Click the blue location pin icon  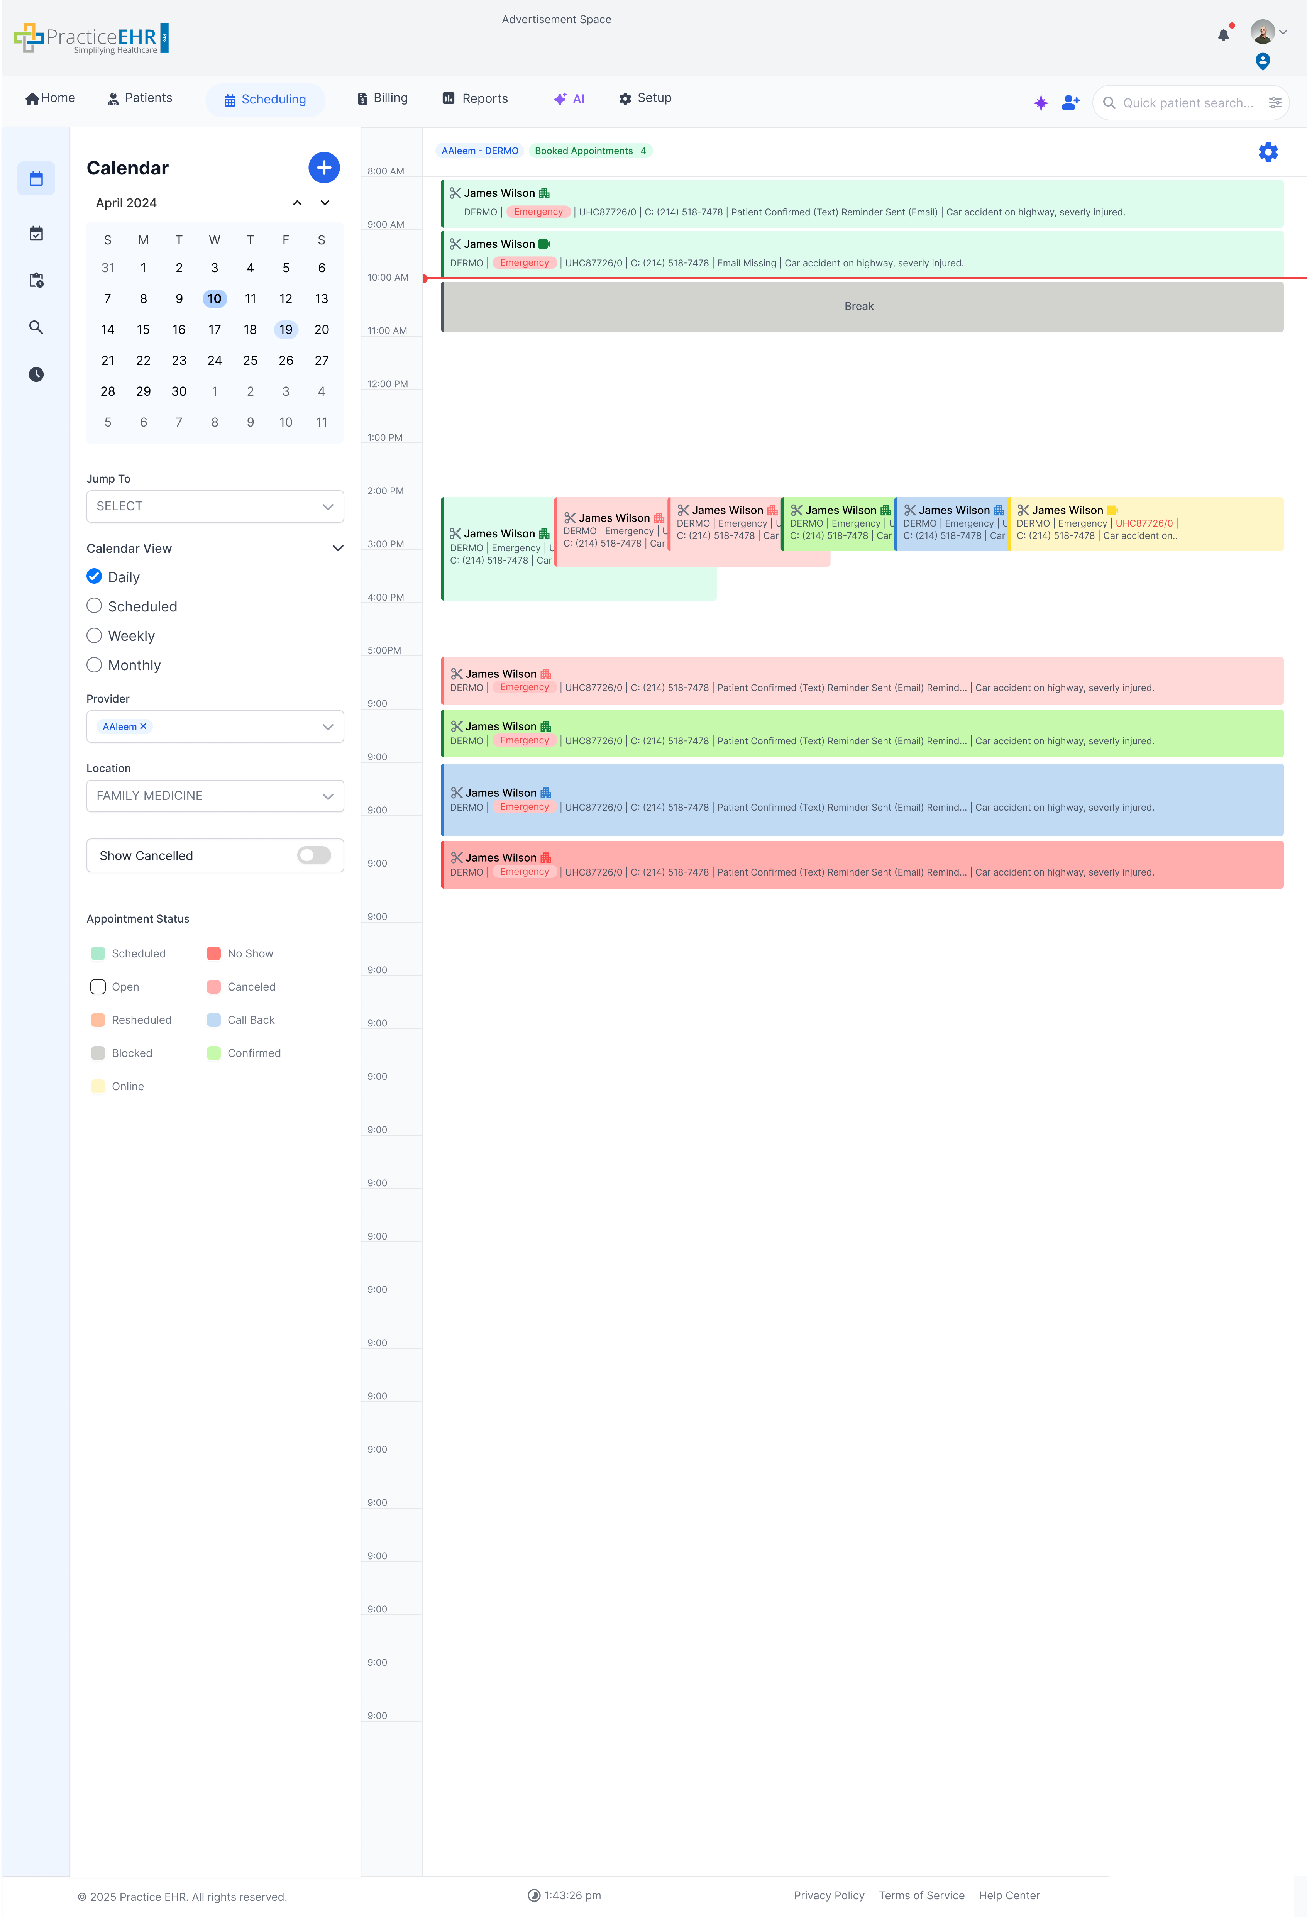(x=1263, y=62)
